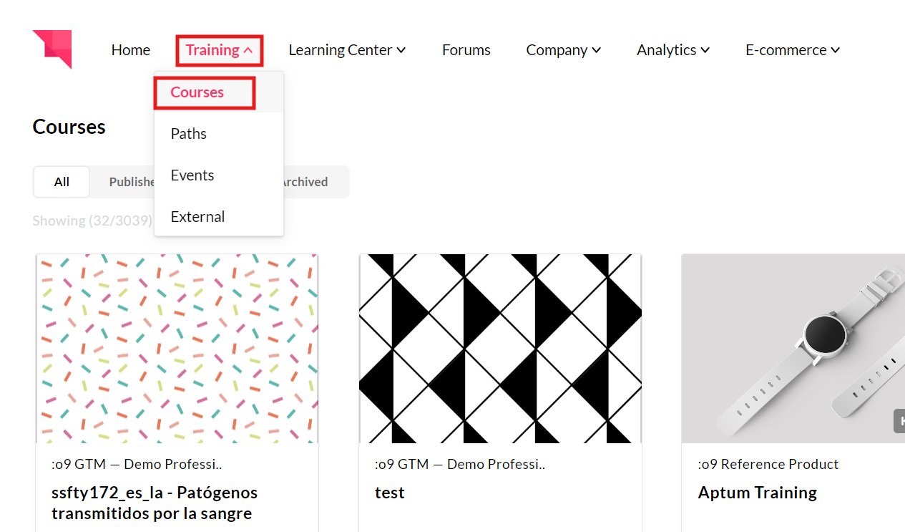
Task: Open the Aptum Training course title
Action: tap(757, 493)
